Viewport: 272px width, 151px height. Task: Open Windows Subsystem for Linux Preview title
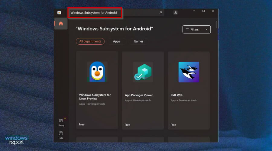point(95,97)
